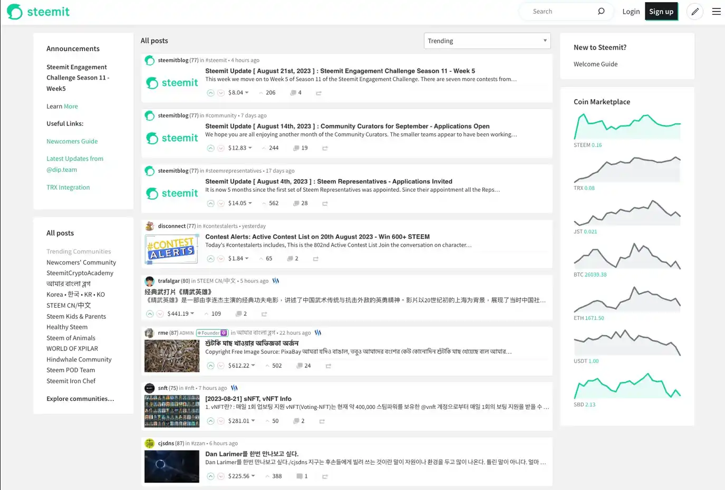The width and height of the screenshot is (725, 490).
Task: Open the hamburger navigation menu
Action: 716,11
